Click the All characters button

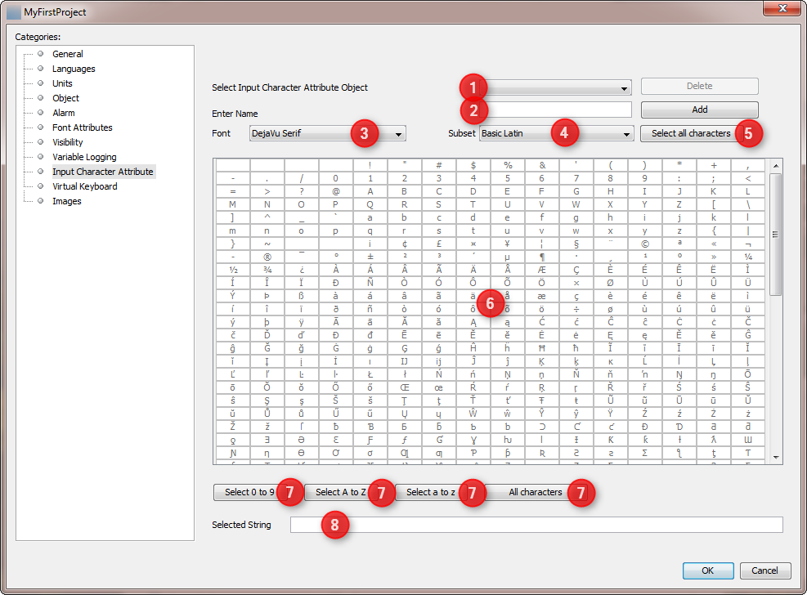coord(536,493)
